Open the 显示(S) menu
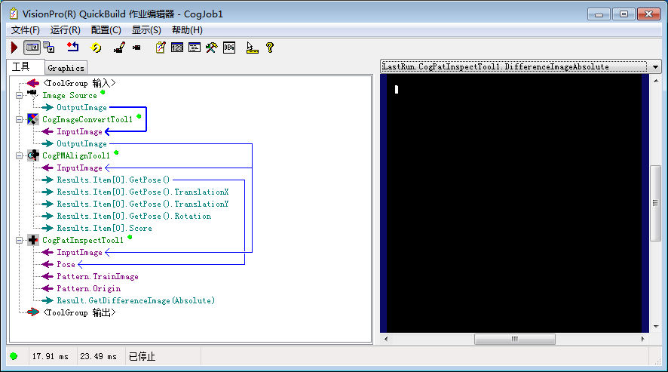 [x=146, y=30]
